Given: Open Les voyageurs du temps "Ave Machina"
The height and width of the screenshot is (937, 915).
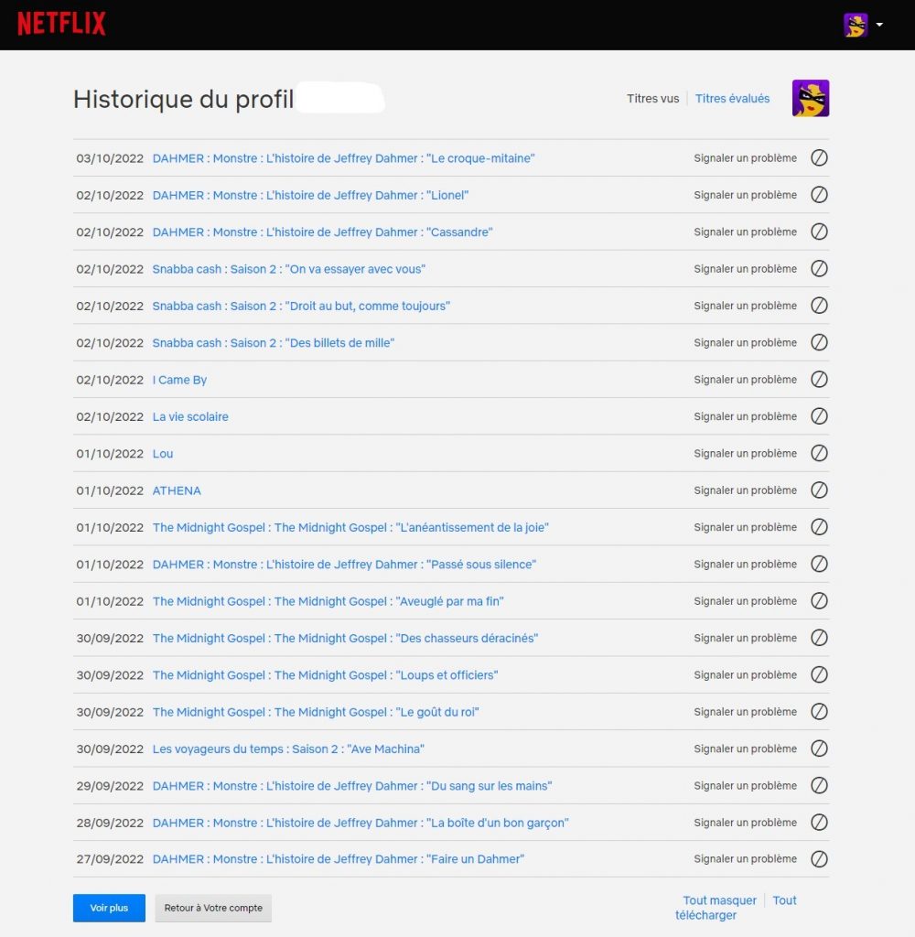Looking at the screenshot, I should click(288, 749).
